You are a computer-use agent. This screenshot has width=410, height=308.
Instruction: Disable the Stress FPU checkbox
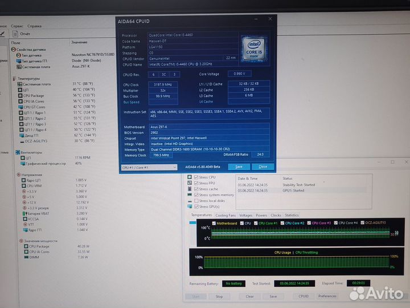click(x=196, y=183)
